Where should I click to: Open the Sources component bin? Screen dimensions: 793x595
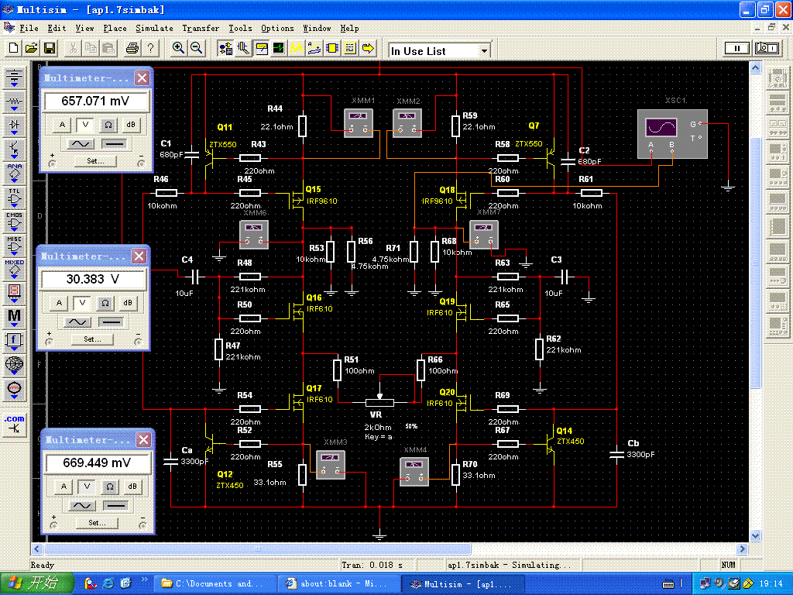pos(15,79)
